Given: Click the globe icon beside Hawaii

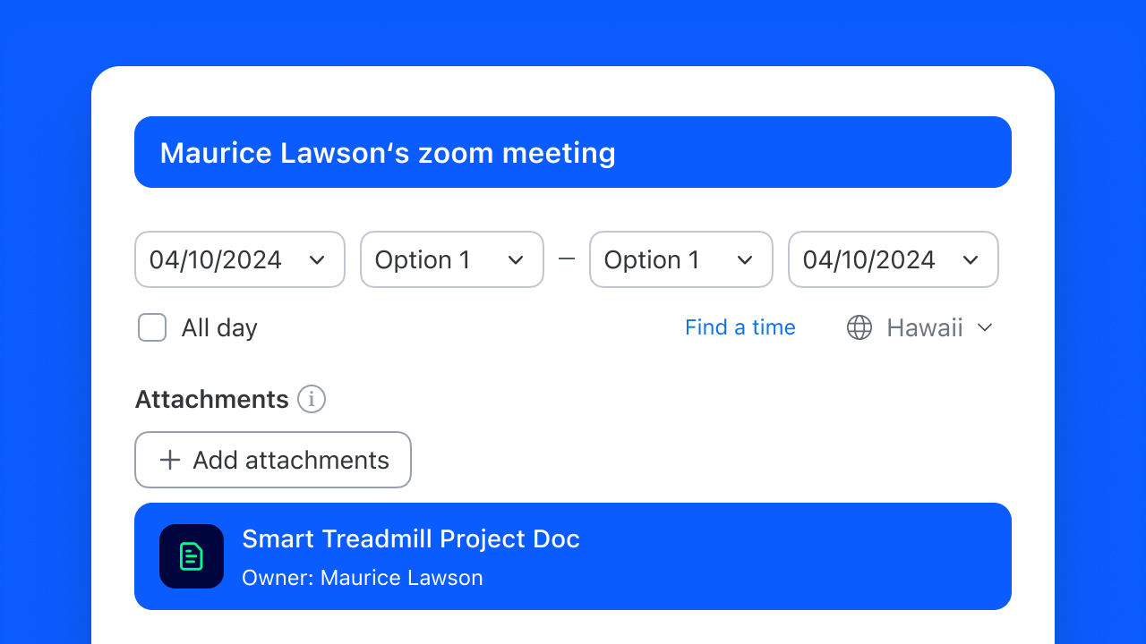Looking at the screenshot, I should pyautogui.click(x=859, y=327).
